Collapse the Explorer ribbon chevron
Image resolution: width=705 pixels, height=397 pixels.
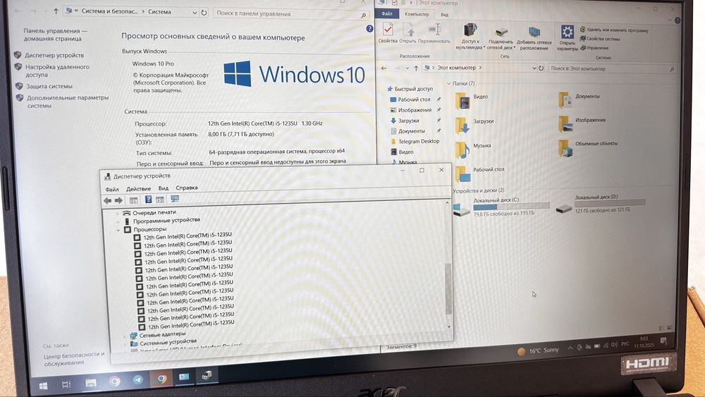pos(670,20)
